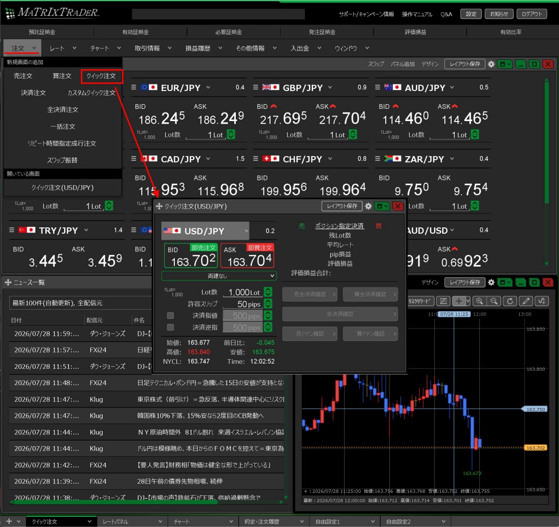
Task: Open ZAR/JPY panel hamburger menu
Action: (x=378, y=159)
